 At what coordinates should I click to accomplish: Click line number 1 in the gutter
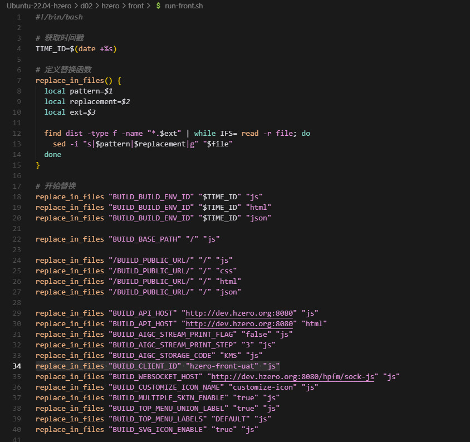tap(19, 17)
